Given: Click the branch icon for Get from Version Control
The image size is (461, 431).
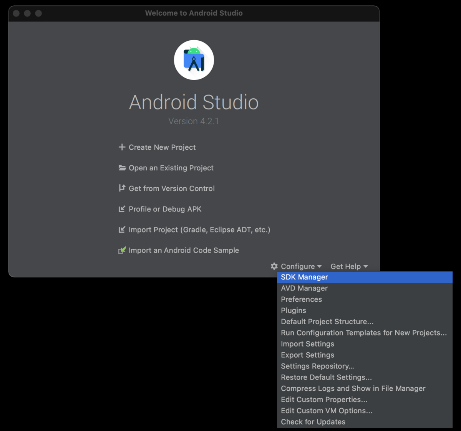Looking at the screenshot, I should pos(122,188).
